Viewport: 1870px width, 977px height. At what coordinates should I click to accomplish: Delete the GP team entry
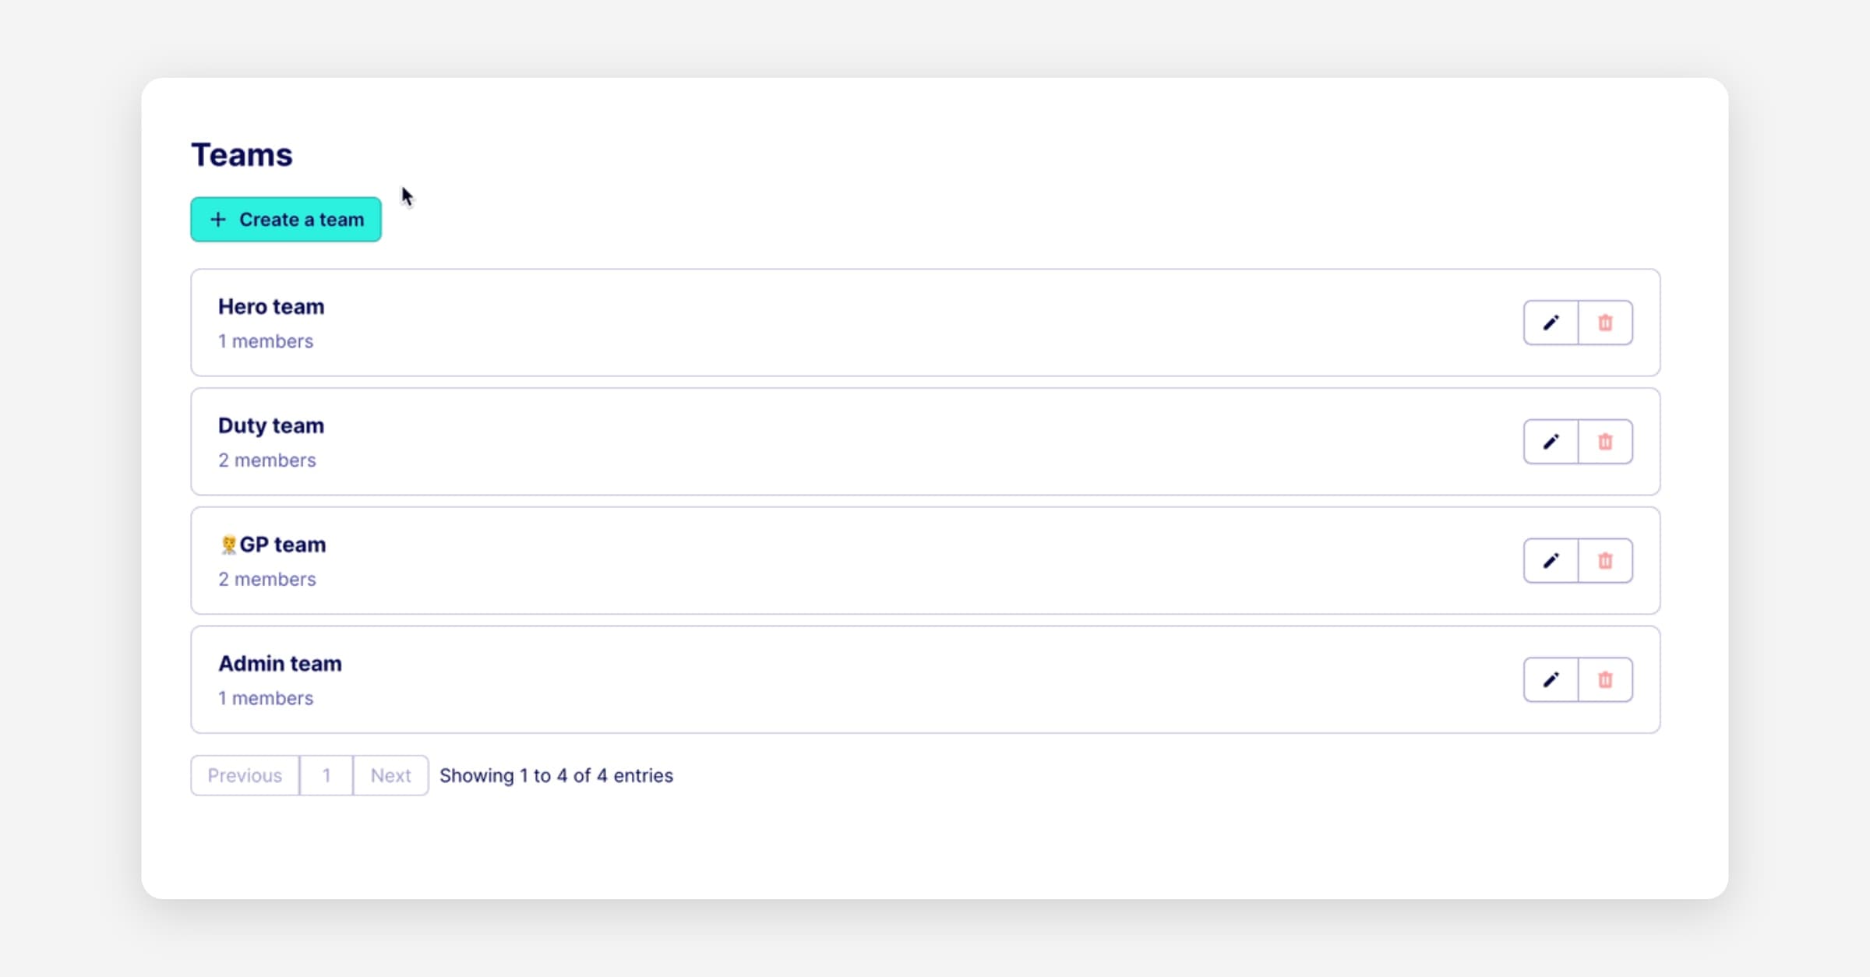(1605, 561)
